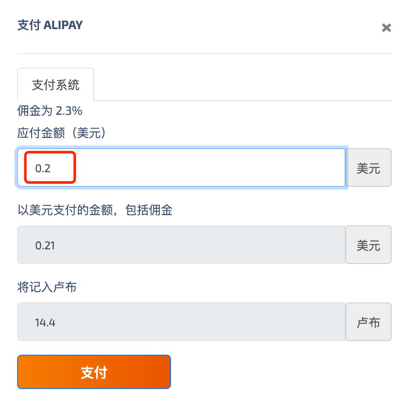Click the 0.21 amount-with-commission field
This screenshot has width=407, height=407.
click(x=181, y=245)
